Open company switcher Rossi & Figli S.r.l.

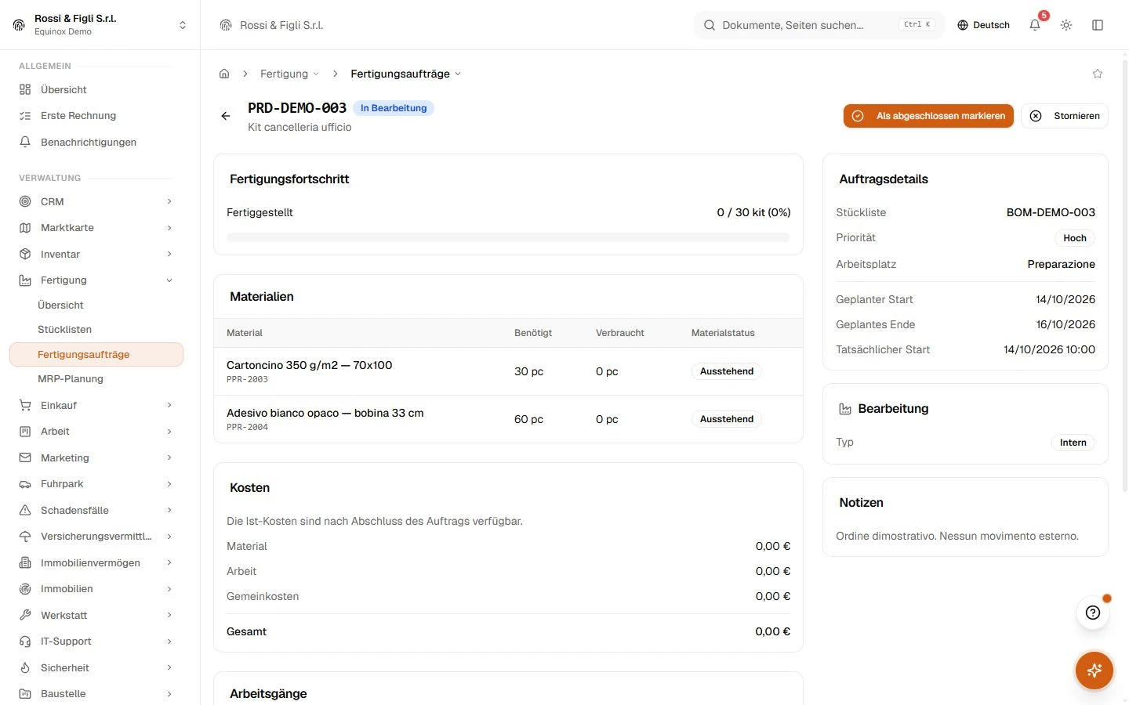click(100, 25)
